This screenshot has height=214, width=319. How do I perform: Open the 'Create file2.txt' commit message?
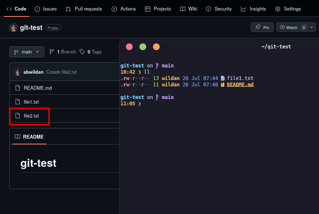(x=61, y=72)
